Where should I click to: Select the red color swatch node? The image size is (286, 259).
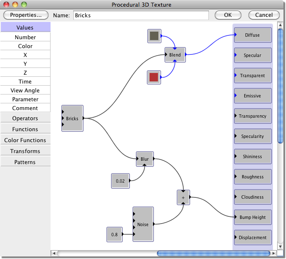(x=154, y=77)
